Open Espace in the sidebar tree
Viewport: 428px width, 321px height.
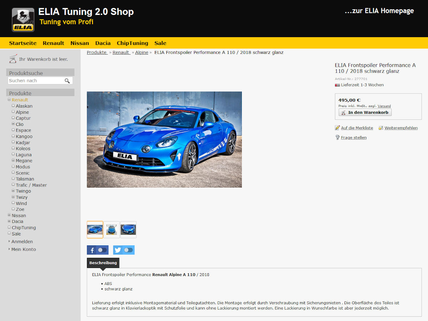coord(24,130)
